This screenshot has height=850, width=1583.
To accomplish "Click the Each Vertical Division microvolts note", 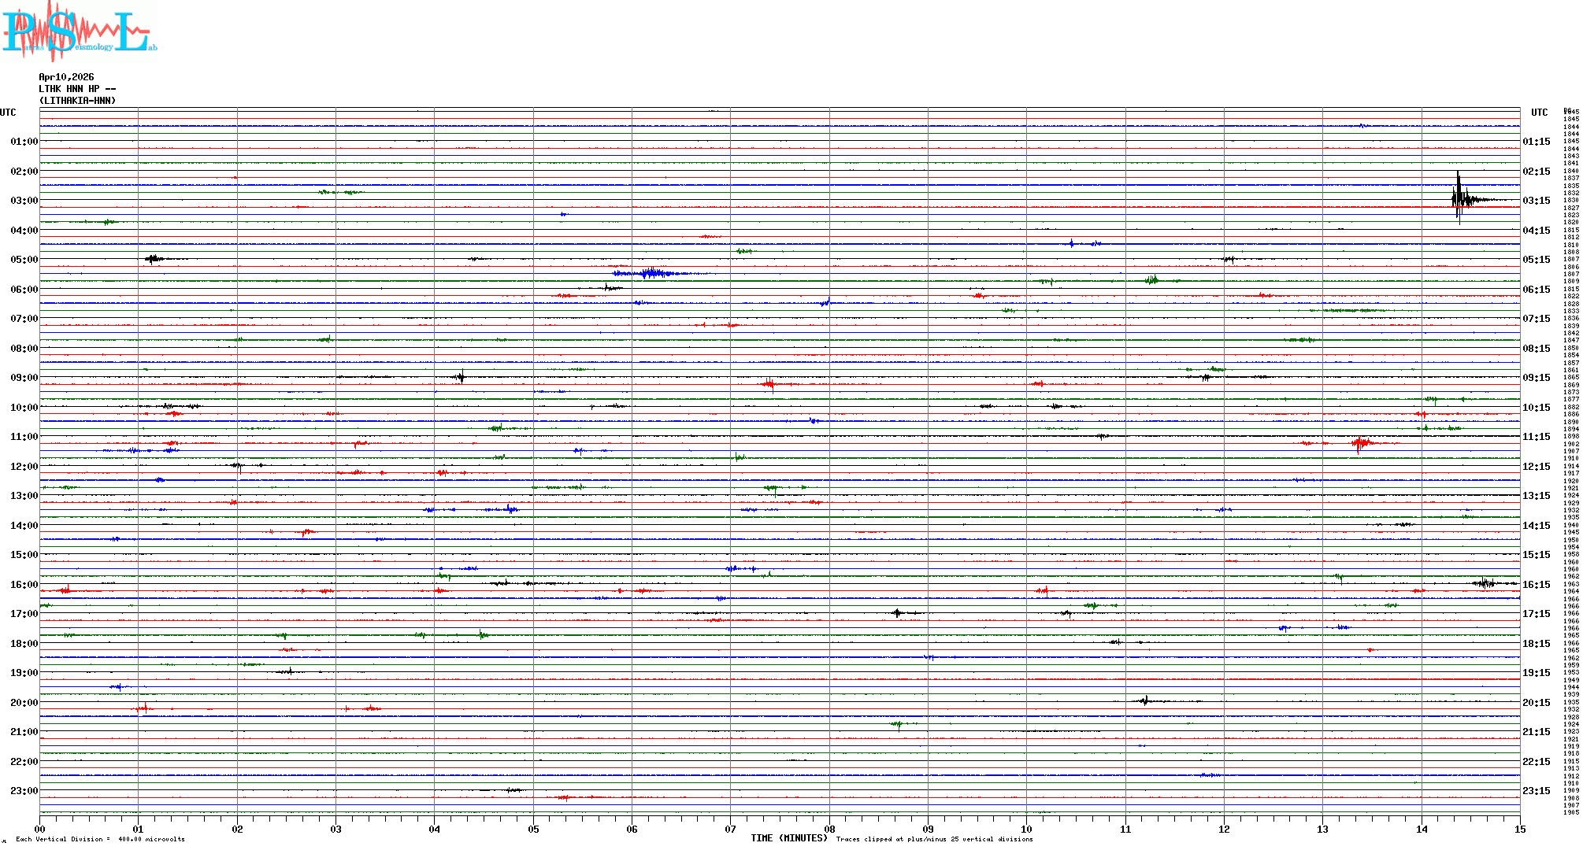I will 100,839.
